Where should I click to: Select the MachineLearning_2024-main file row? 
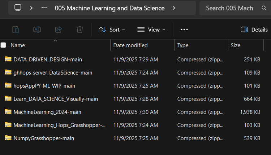pos(47,112)
